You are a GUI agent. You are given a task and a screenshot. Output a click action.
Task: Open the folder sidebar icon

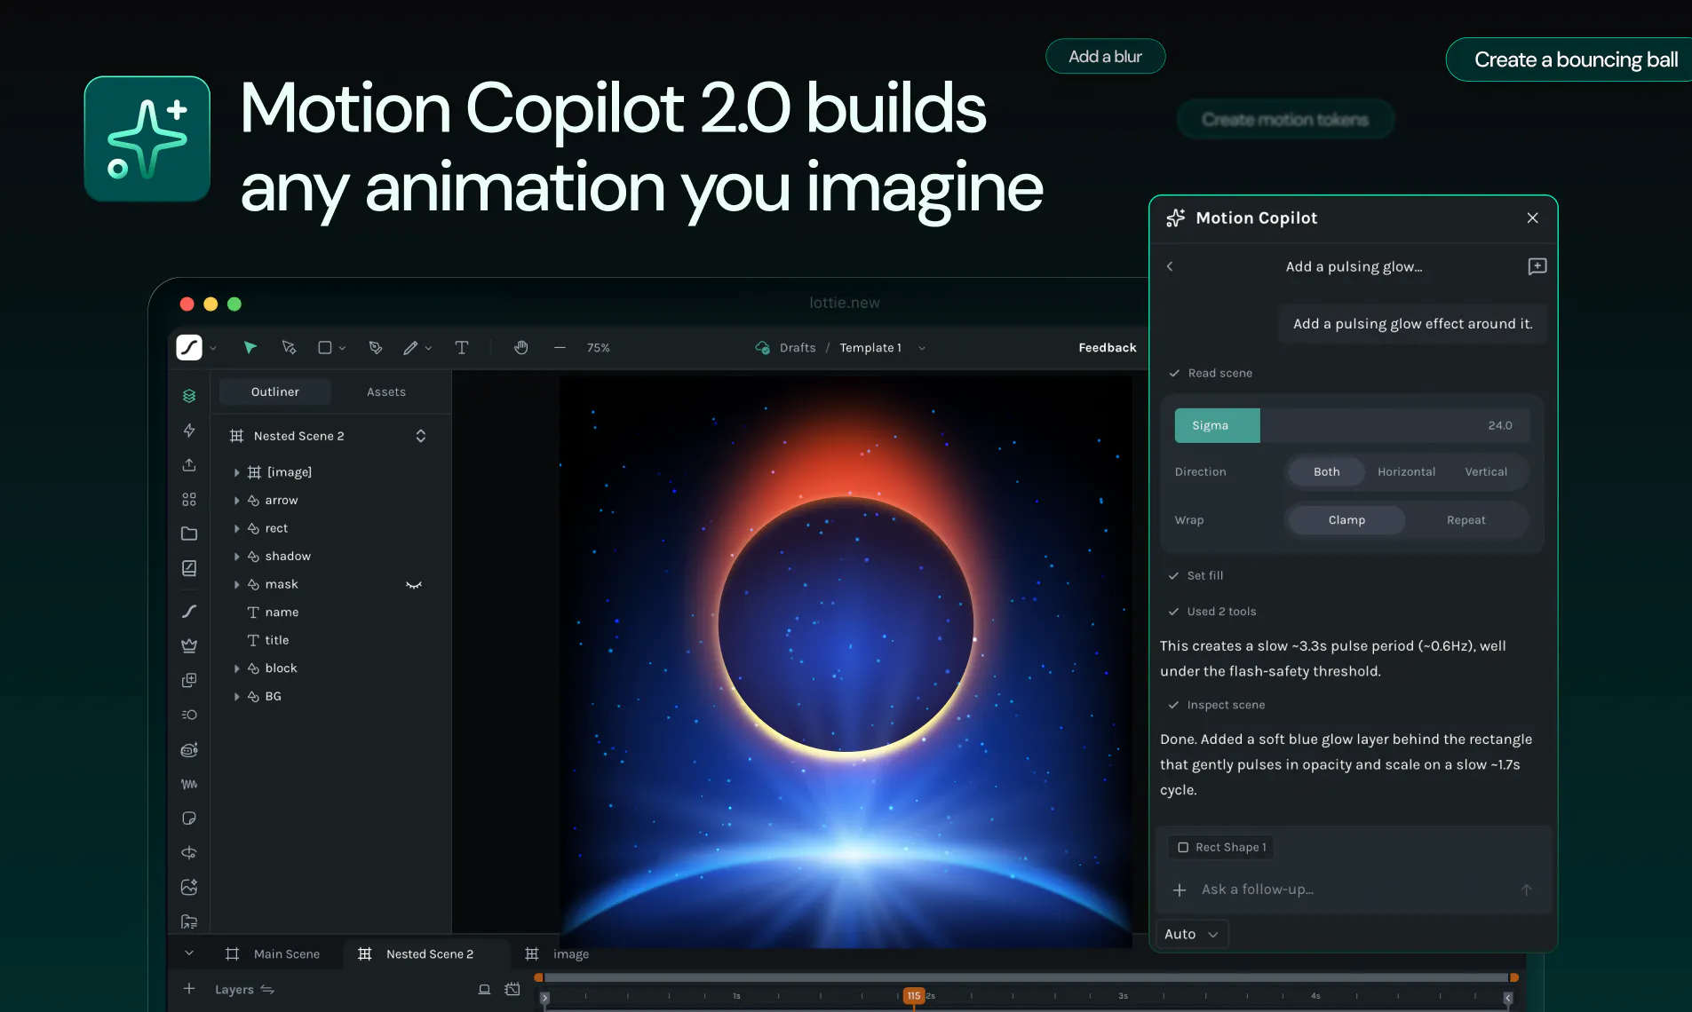tap(189, 534)
